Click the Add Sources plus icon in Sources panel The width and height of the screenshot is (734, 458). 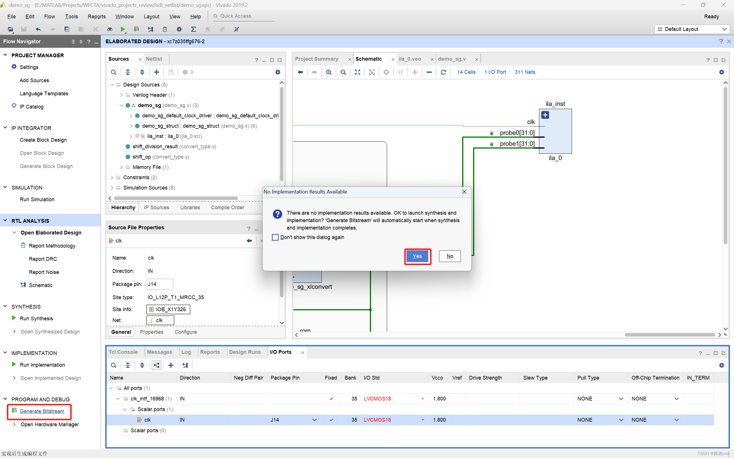click(x=156, y=72)
